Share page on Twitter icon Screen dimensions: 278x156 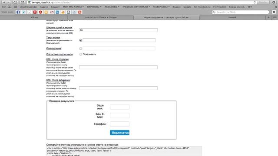coord(23,12)
